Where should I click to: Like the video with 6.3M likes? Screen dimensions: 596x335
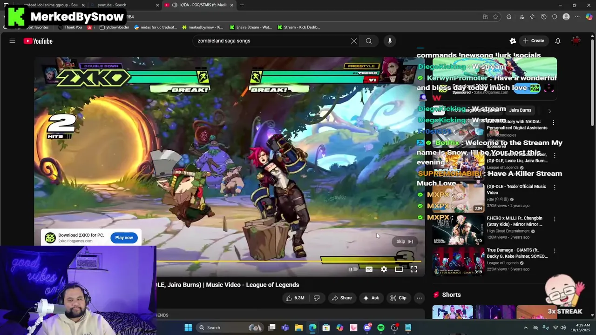click(295, 298)
